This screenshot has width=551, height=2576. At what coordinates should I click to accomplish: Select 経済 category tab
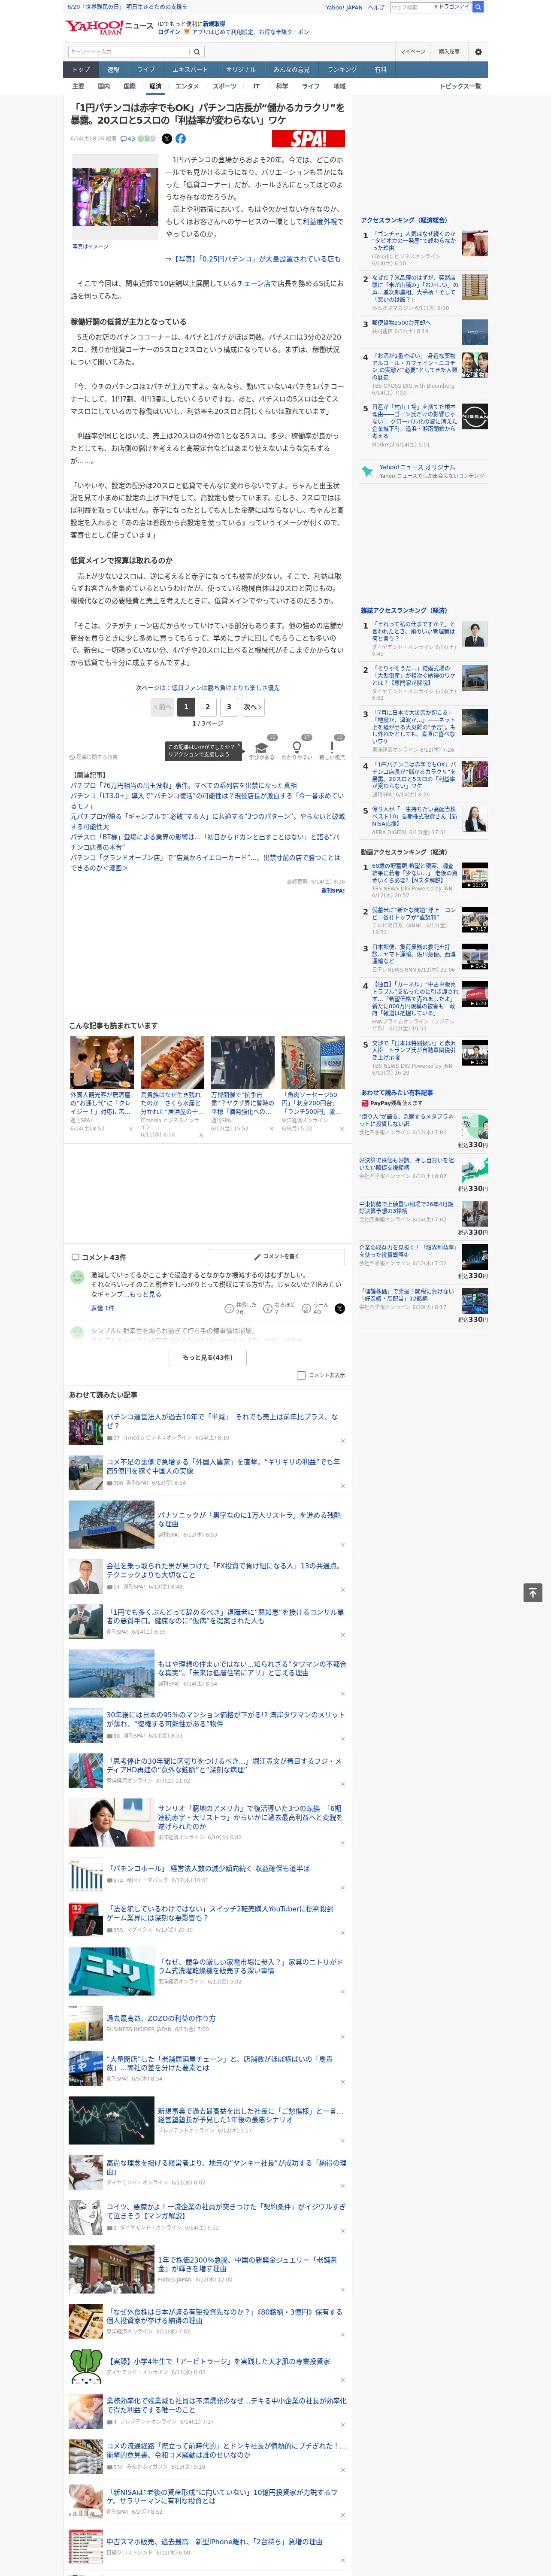[x=155, y=86]
